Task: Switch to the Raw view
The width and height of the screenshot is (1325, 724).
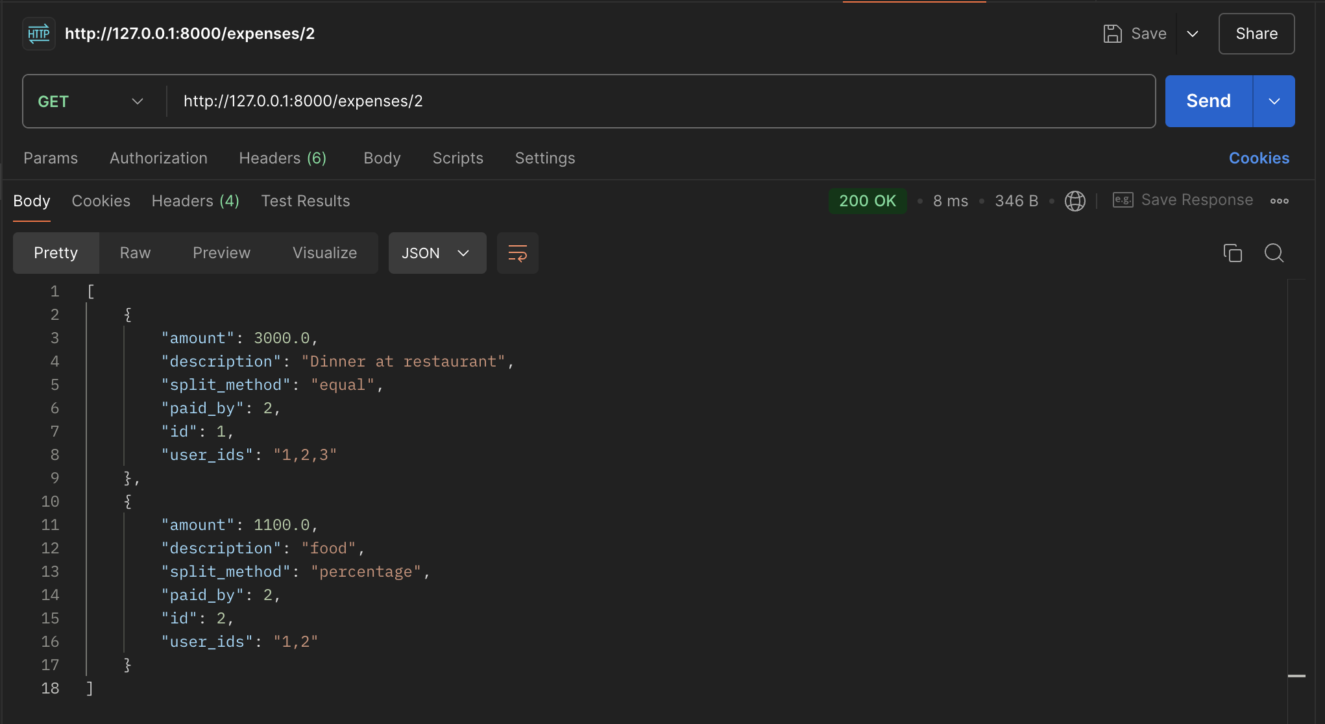Action: pyautogui.click(x=135, y=253)
